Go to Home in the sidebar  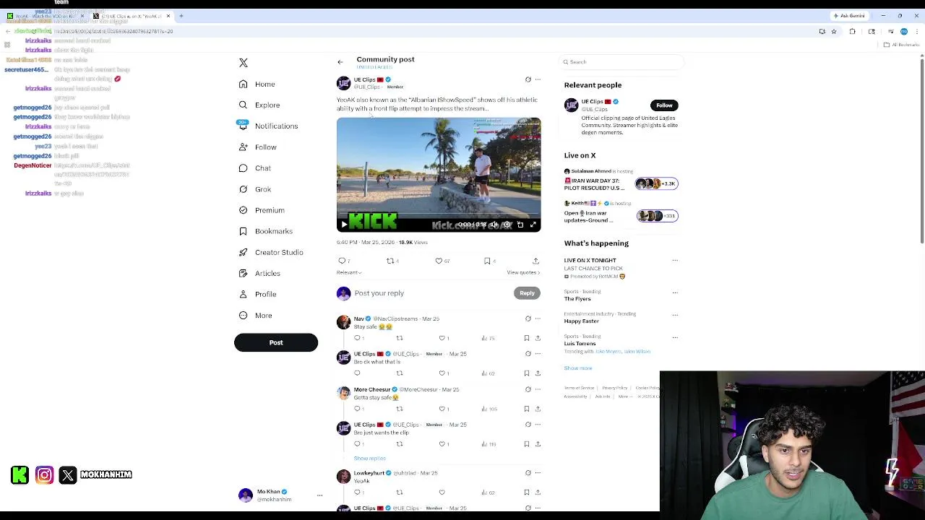pos(257,84)
